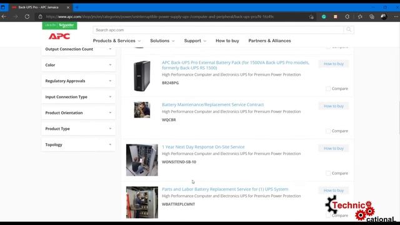Open Parts and Labor Battery Replacement Service link
This screenshot has width=400, height=225.
(x=225, y=189)
